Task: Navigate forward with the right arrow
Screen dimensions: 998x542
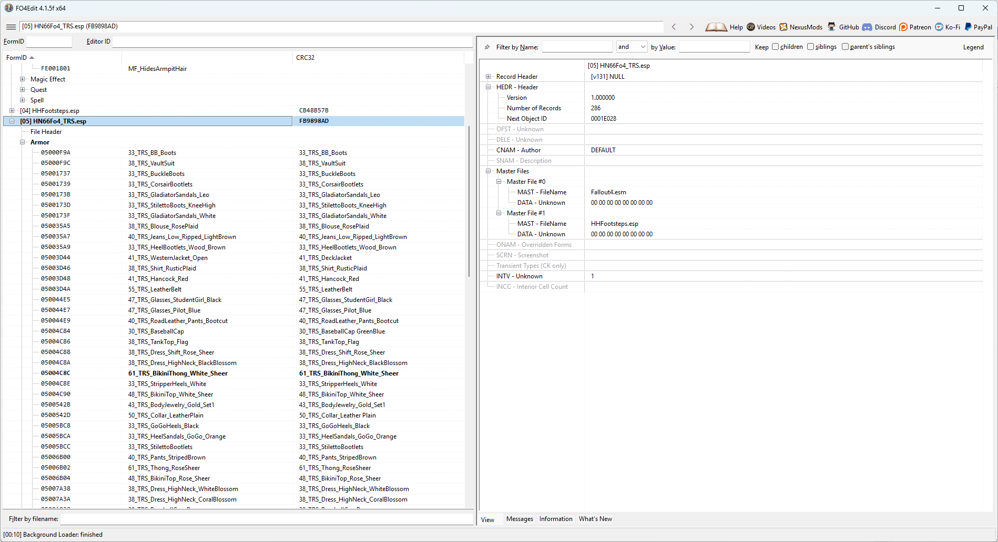Action: pyautogui.click(x=691, y=27)
